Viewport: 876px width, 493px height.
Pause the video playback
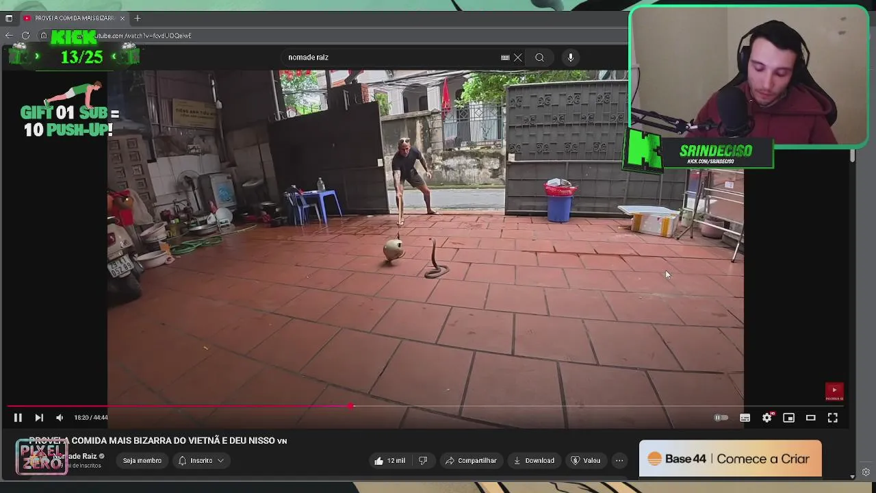(18, 418)
